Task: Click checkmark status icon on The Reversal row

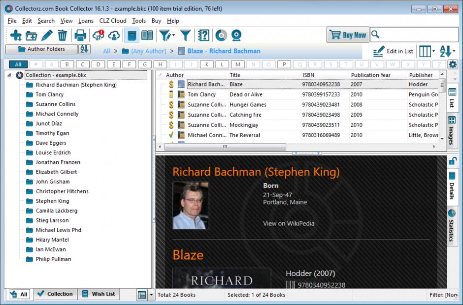Action: [171, 135]
